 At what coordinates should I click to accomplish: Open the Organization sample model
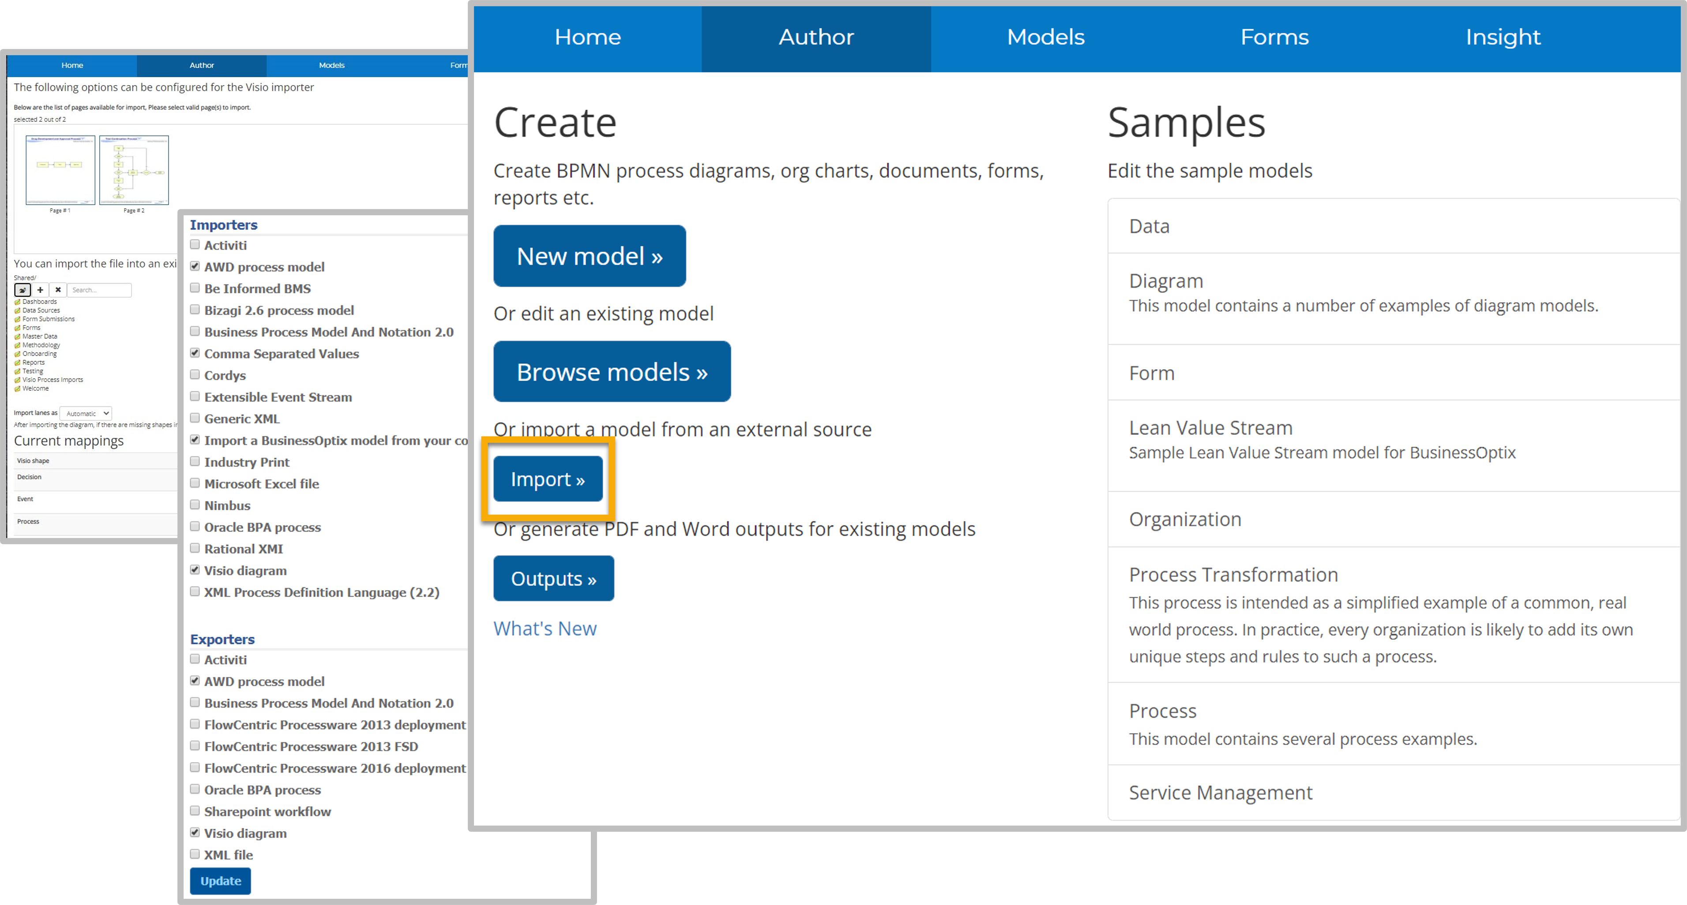1394,519
